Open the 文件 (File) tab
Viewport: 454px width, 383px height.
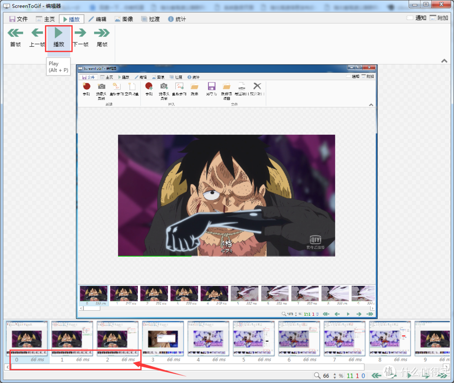point(18,19)
